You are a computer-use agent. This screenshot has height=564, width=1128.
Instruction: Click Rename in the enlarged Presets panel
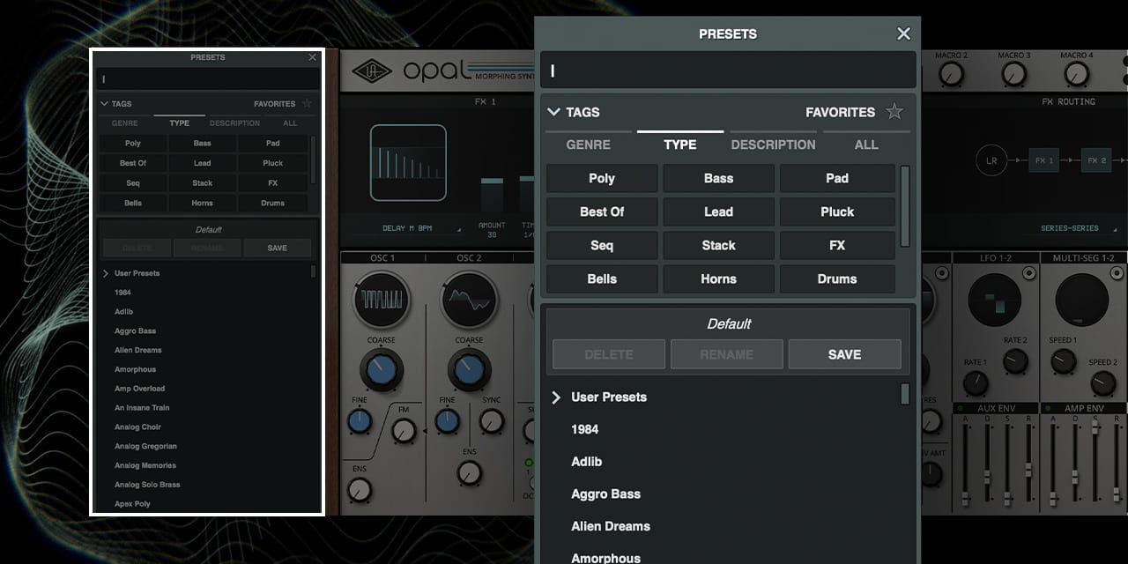click(727, 354)
